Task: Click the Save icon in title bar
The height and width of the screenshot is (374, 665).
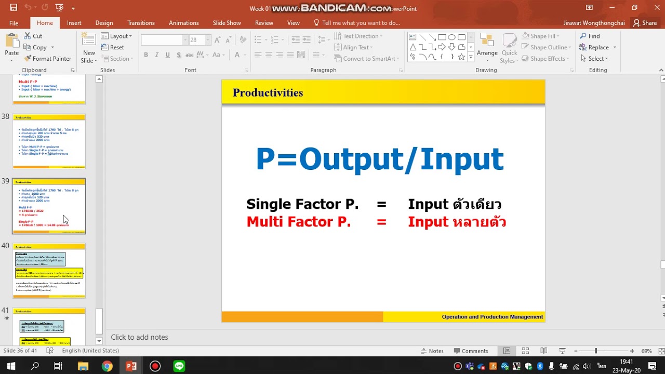Action: (14, 8)
